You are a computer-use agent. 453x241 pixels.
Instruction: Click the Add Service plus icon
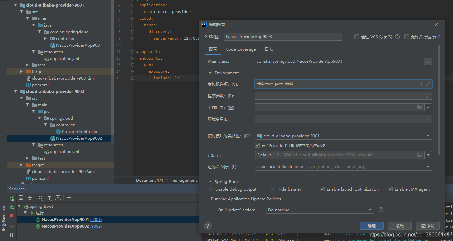click(69, 198)
